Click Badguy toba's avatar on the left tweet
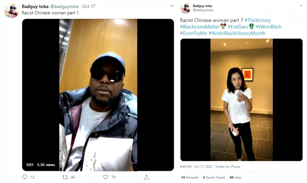The width and height of the screenshot is (307, 183). pos(12,11)
